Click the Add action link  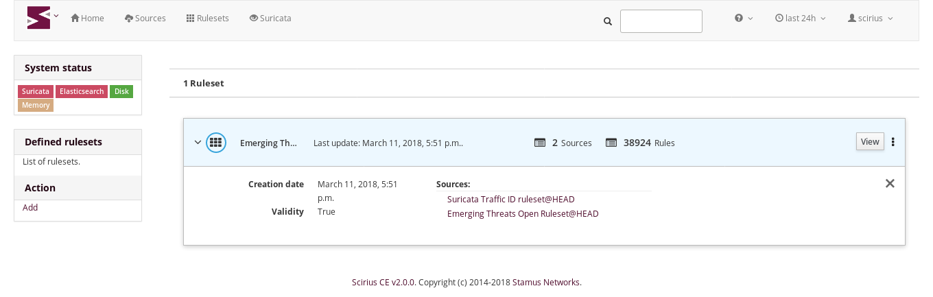click(30, 207)
